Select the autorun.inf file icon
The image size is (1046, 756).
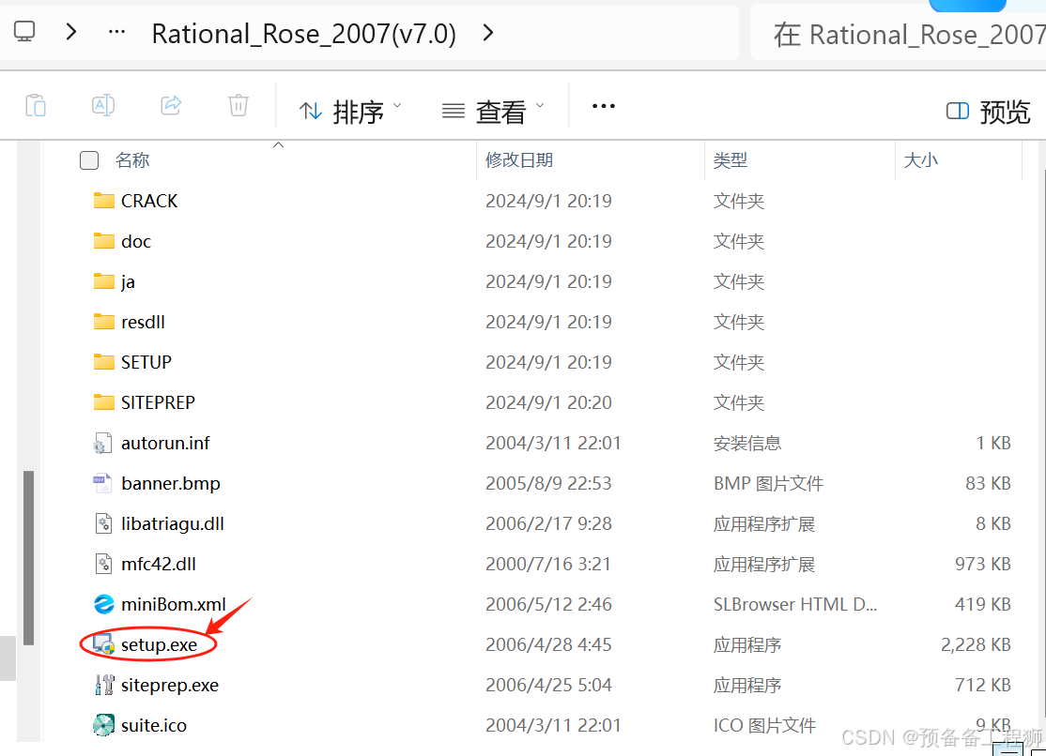pyautogui.click(x=102, y=444)
